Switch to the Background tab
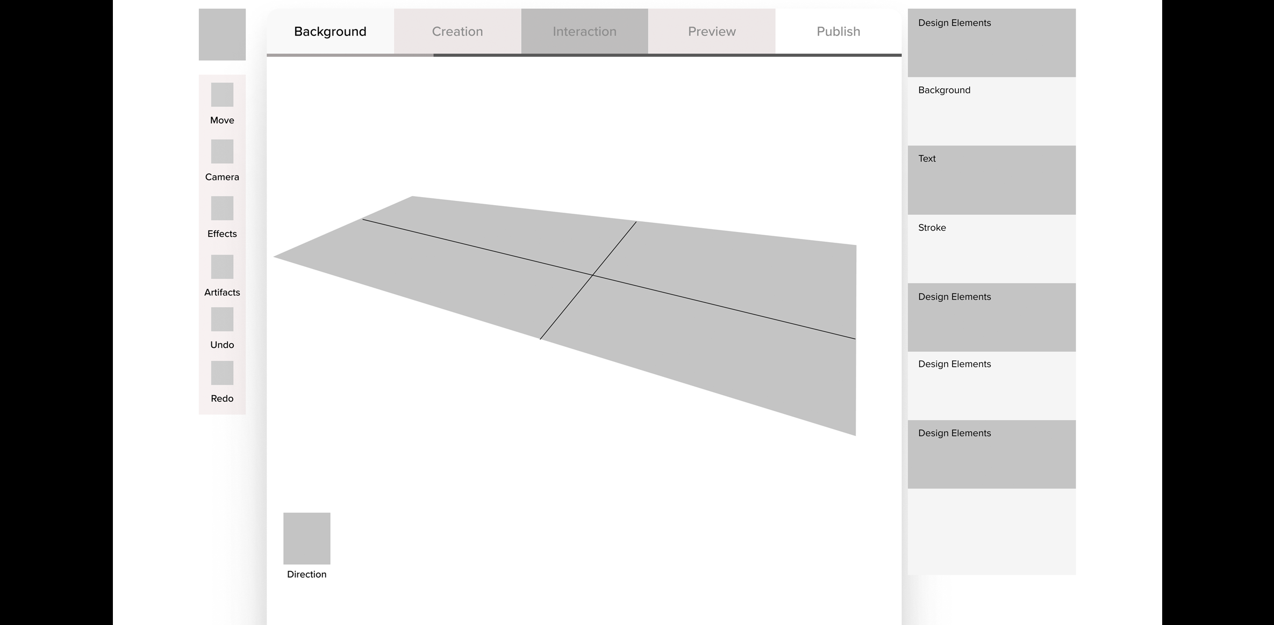The width and height of the screenshot is (1274, 625). [330, 31]
